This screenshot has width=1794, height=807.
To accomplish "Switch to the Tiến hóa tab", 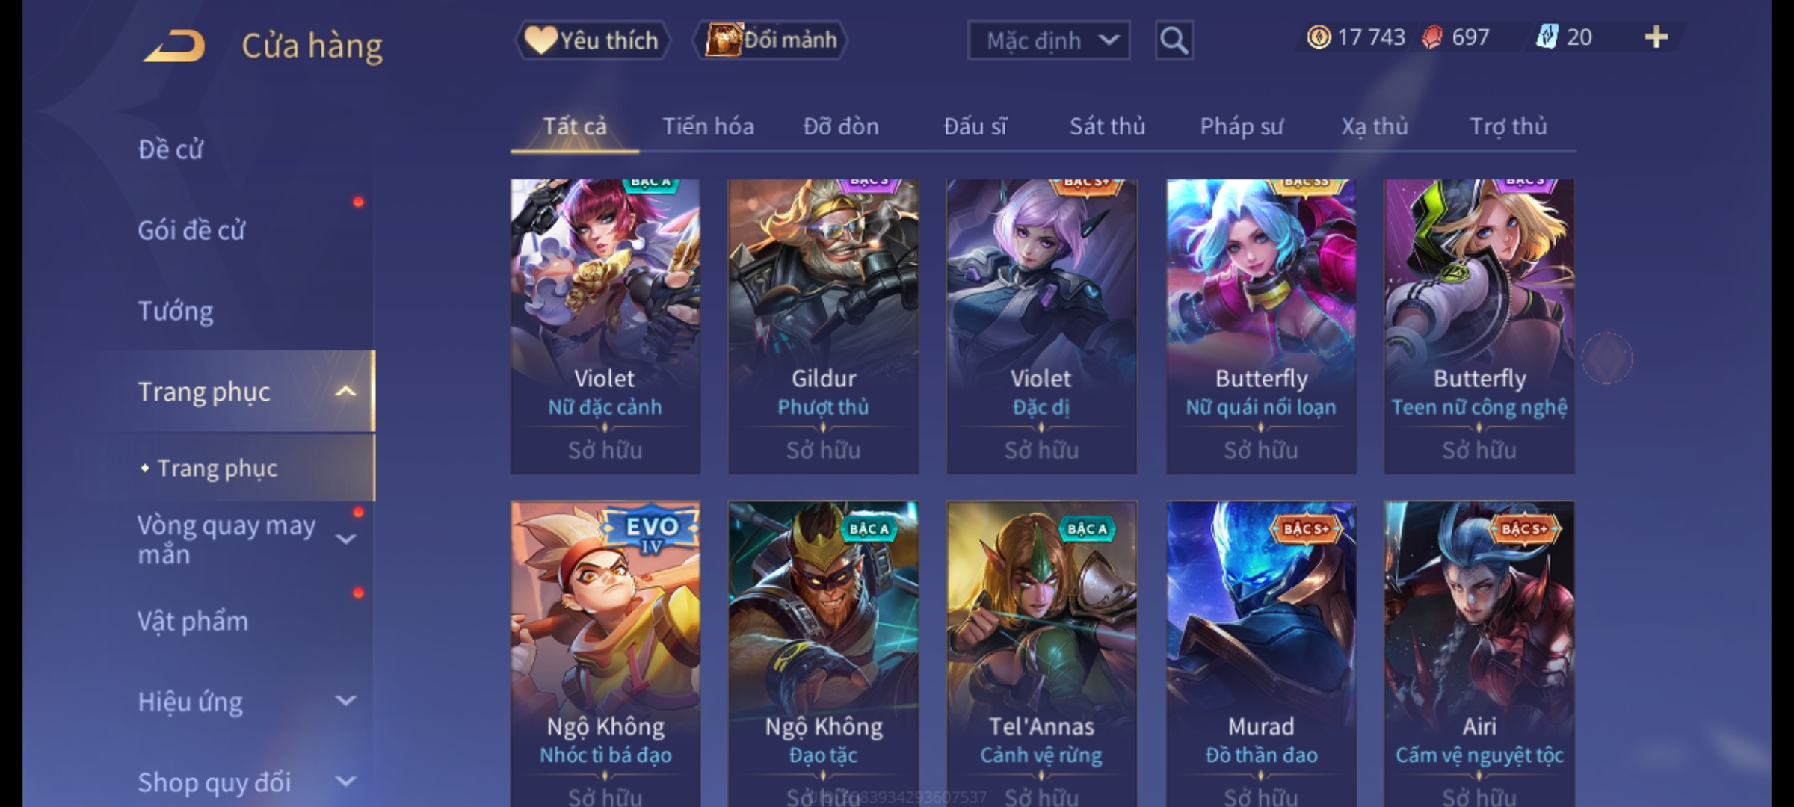I will point(708,126).
